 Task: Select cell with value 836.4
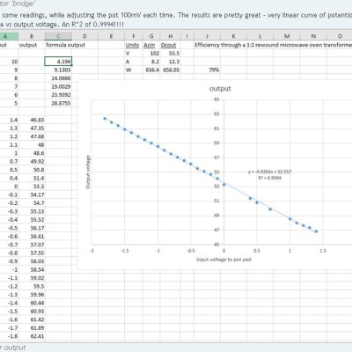[x=152, y=70]
